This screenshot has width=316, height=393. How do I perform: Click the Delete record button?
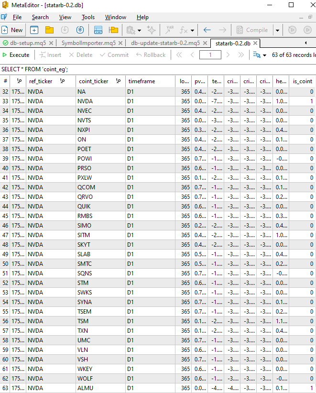[81, 55]
